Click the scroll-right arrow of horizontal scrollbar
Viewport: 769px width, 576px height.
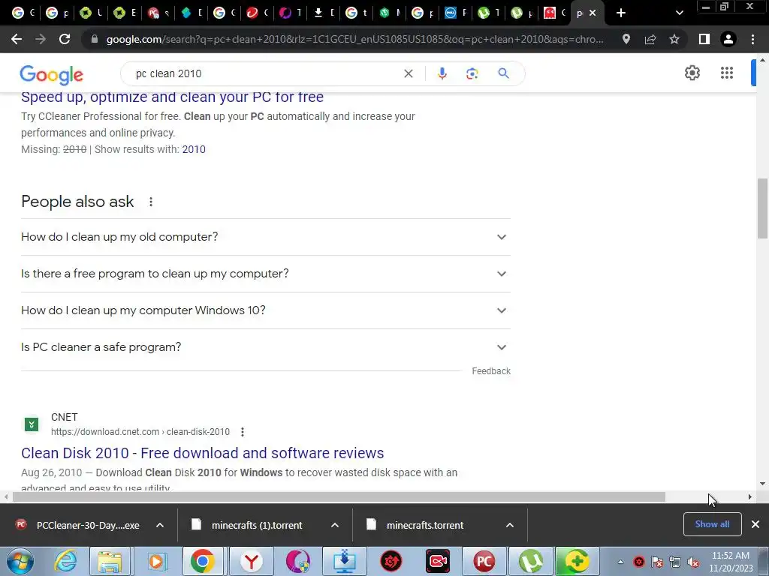coord(750,496)
